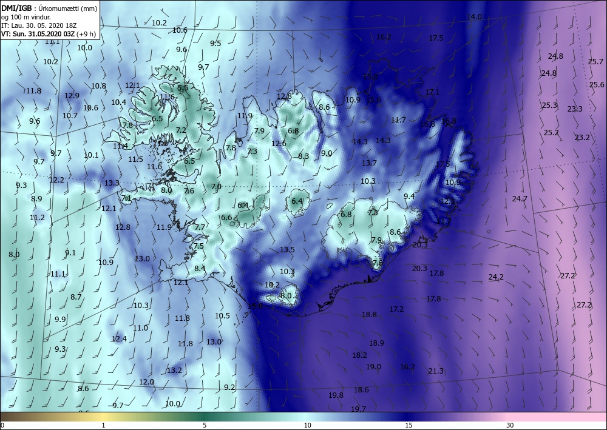Click the 10.5 value on the map
This screenshot has height=430, width=607.
(222, 316)
